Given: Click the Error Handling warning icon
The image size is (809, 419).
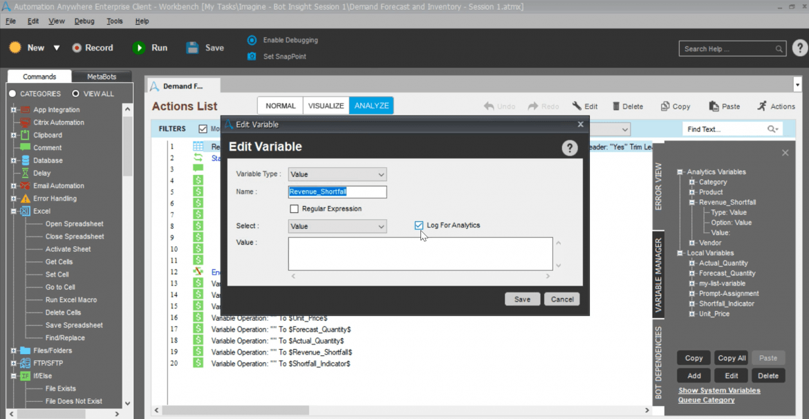Looking at the screenshot, I should (x=26, y=198).
